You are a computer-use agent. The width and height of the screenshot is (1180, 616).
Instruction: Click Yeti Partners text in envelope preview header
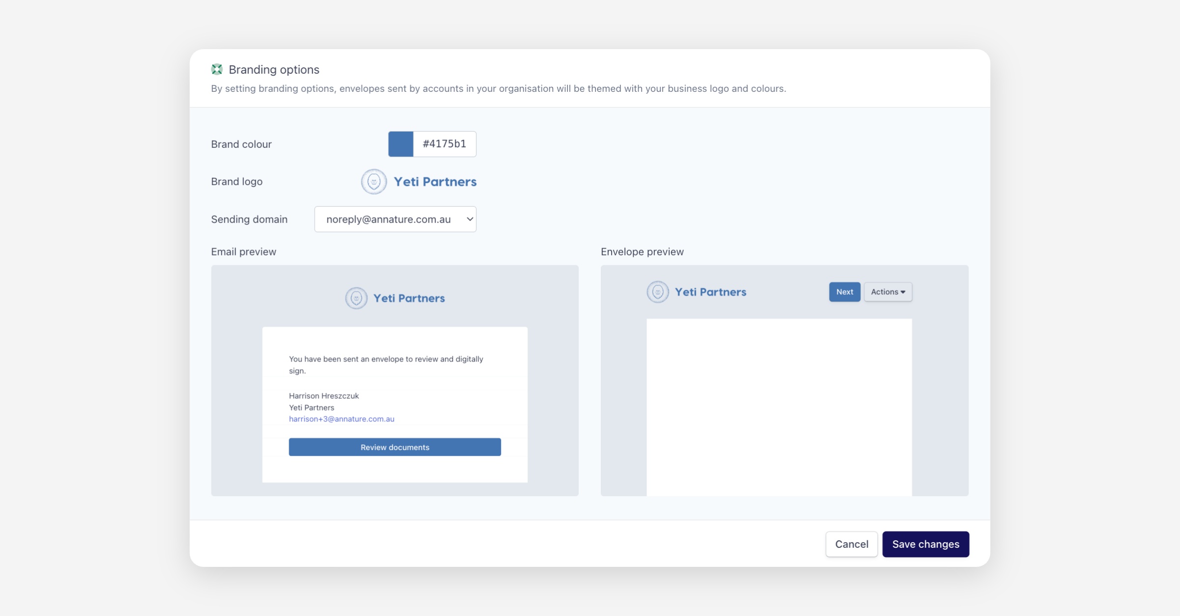[x=710, y=292]
